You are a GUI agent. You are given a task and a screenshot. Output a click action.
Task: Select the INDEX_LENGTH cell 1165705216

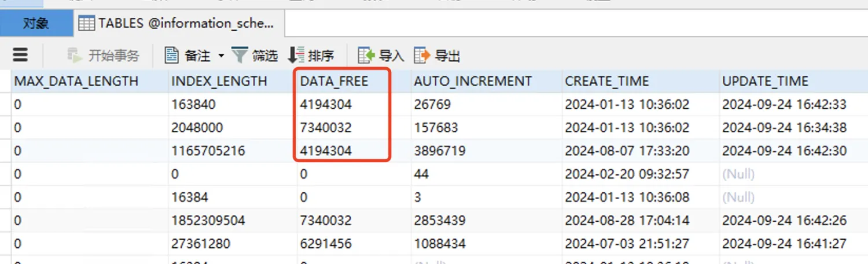click(x=232, y=151)
